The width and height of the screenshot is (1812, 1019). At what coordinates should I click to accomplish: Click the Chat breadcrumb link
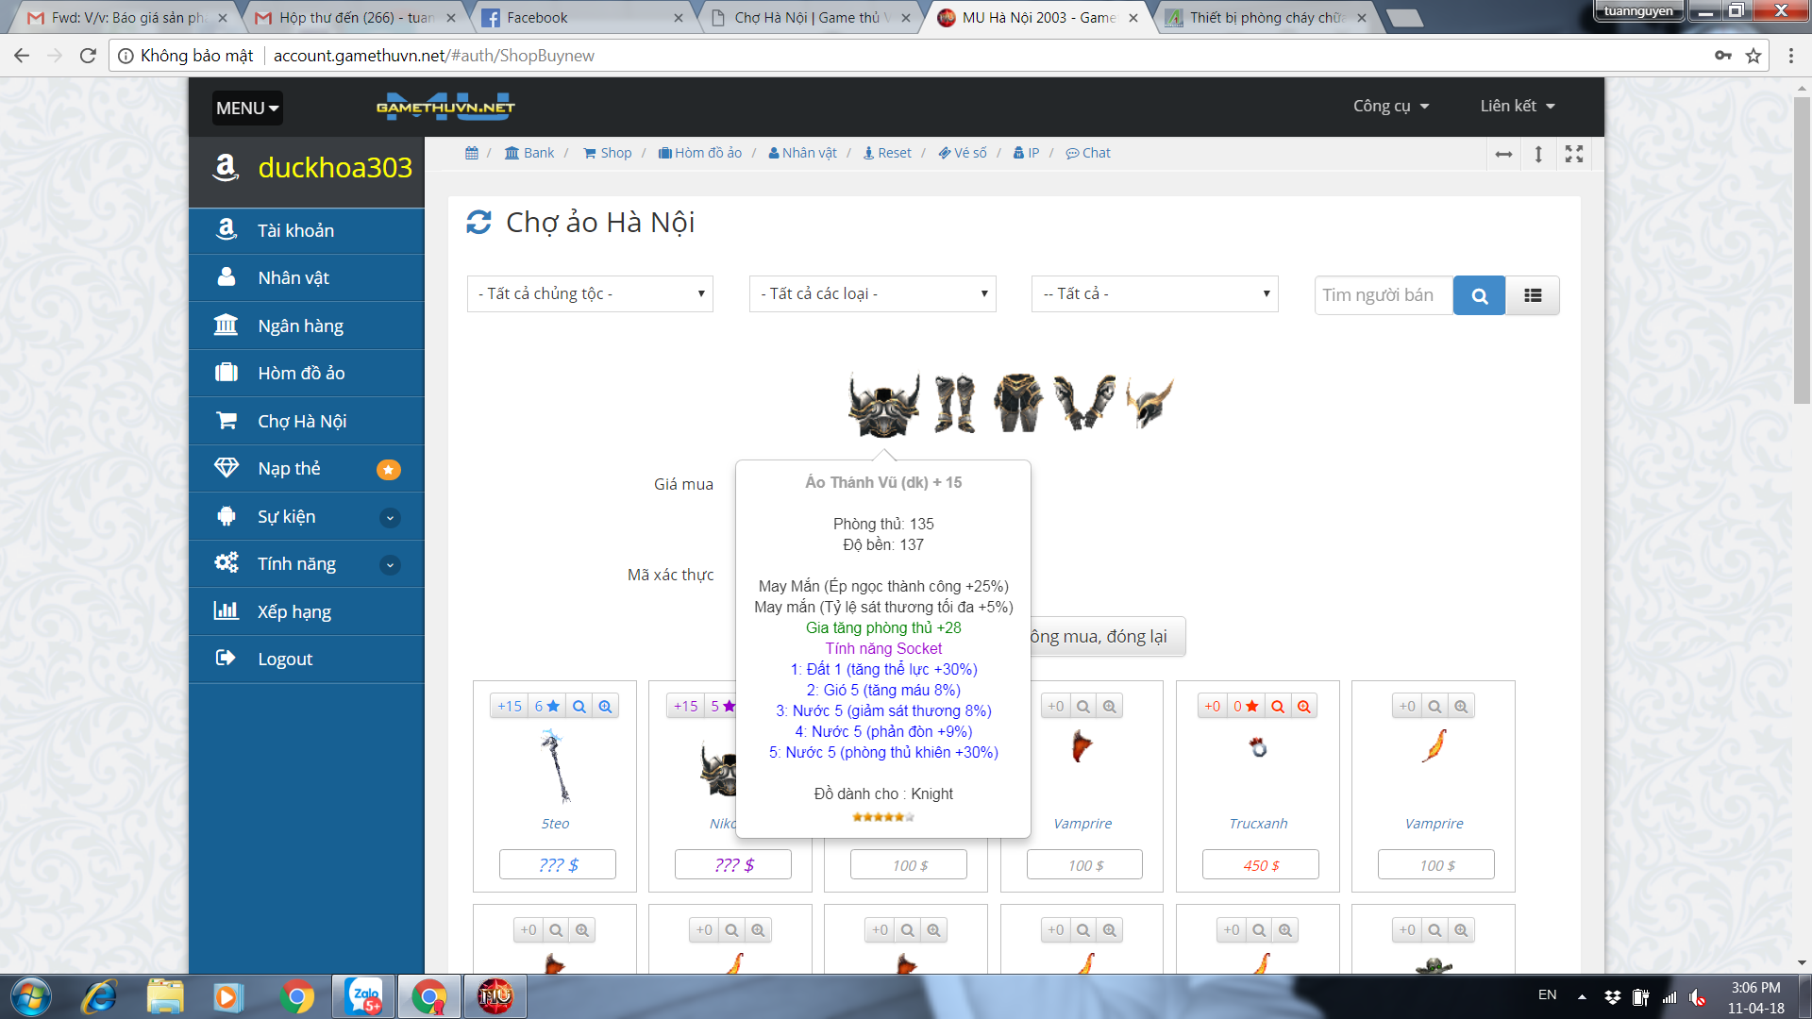point(1088,153)
